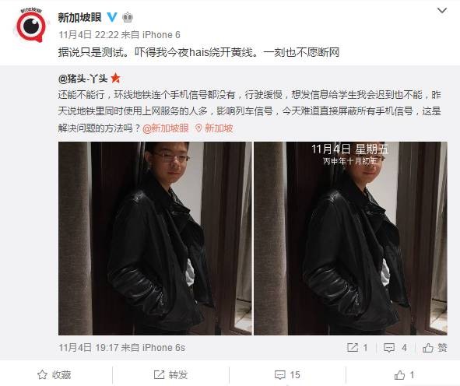Screen dimensions: 460x386
Task: Expand the post options chevron menu
Action: click(442, 11)
